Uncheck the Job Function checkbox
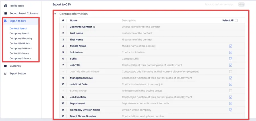 (x=230, y=97)
